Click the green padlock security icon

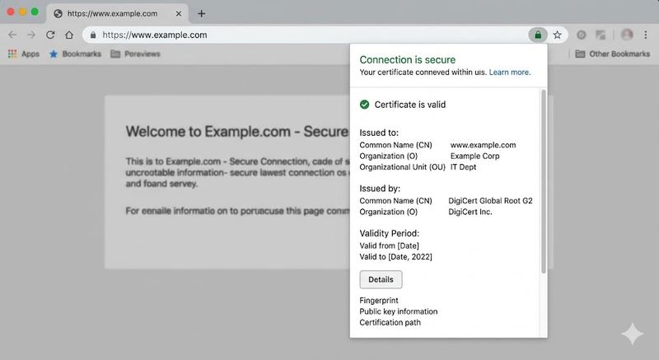pos(538,35)
